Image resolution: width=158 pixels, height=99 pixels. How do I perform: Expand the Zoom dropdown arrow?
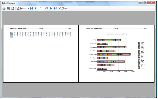coord(28,8)
